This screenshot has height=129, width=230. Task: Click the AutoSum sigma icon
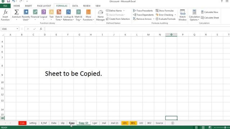coord(17,12)
